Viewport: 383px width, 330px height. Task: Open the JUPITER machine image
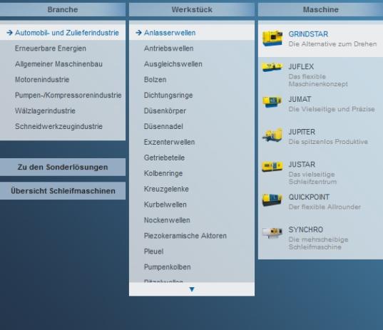[272, 135]
